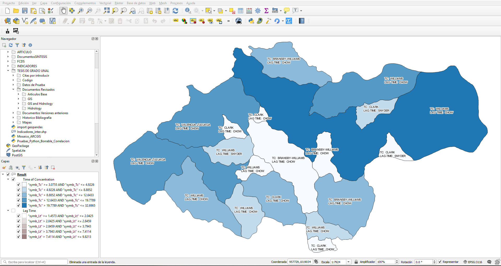Open an existing project folder icon
The width and height of the screenshot is (501, 266).
(x=16, y=11)
